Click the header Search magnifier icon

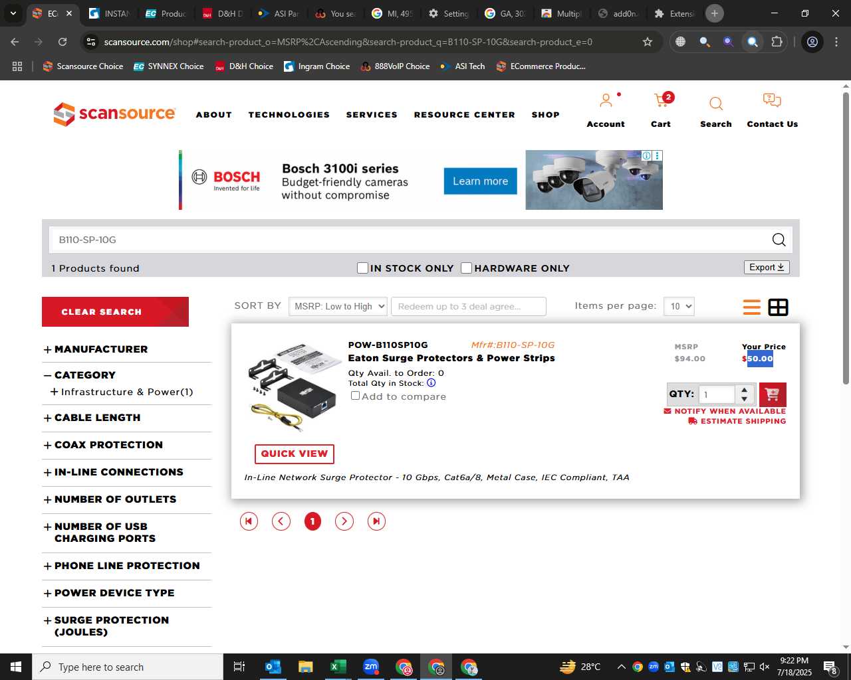[716, 104]
